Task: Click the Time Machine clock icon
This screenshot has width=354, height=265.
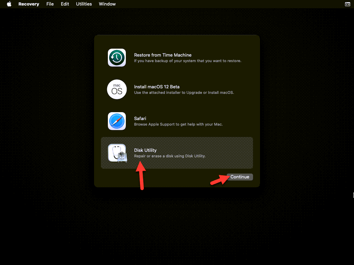Action: (x=117, y=58)
